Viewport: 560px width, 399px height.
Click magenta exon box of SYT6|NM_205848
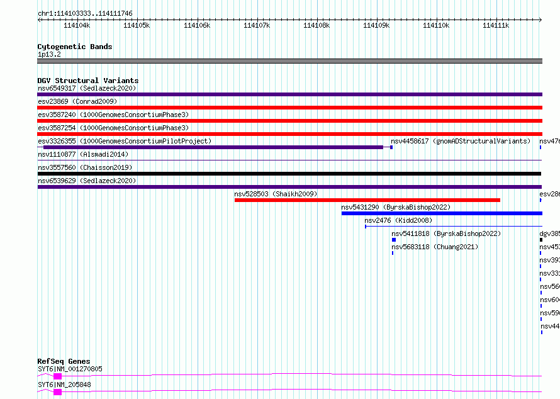57,392
